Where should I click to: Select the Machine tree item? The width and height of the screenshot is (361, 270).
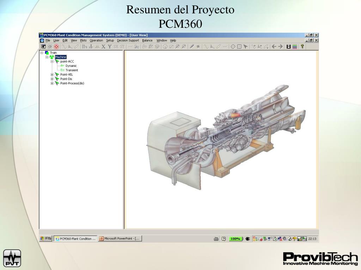[61, 57]
